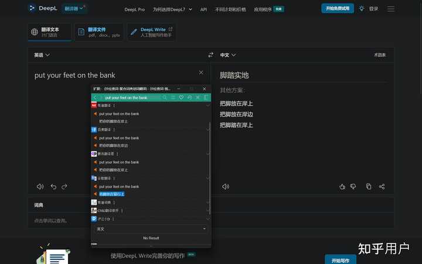The width and height of the screenshot is (422, 264).
Task: Toggle the light/dark theme bulb icon
Action: (x=362, y=9)
